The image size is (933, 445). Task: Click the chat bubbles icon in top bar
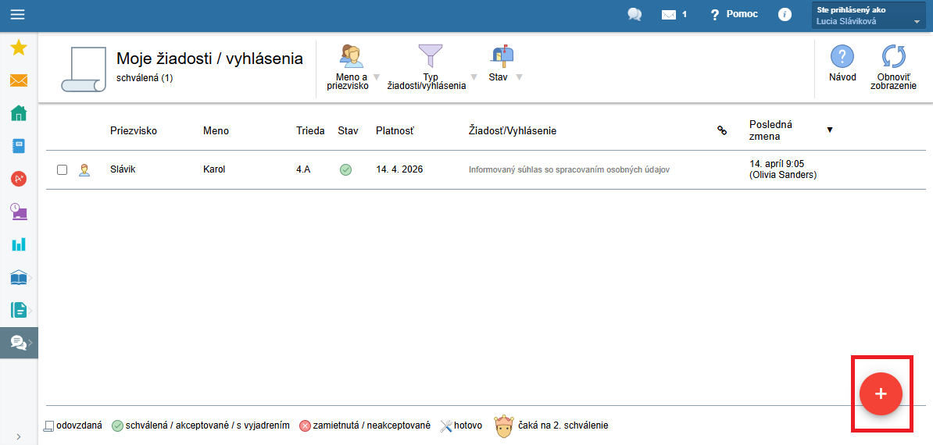click(635, 15)
